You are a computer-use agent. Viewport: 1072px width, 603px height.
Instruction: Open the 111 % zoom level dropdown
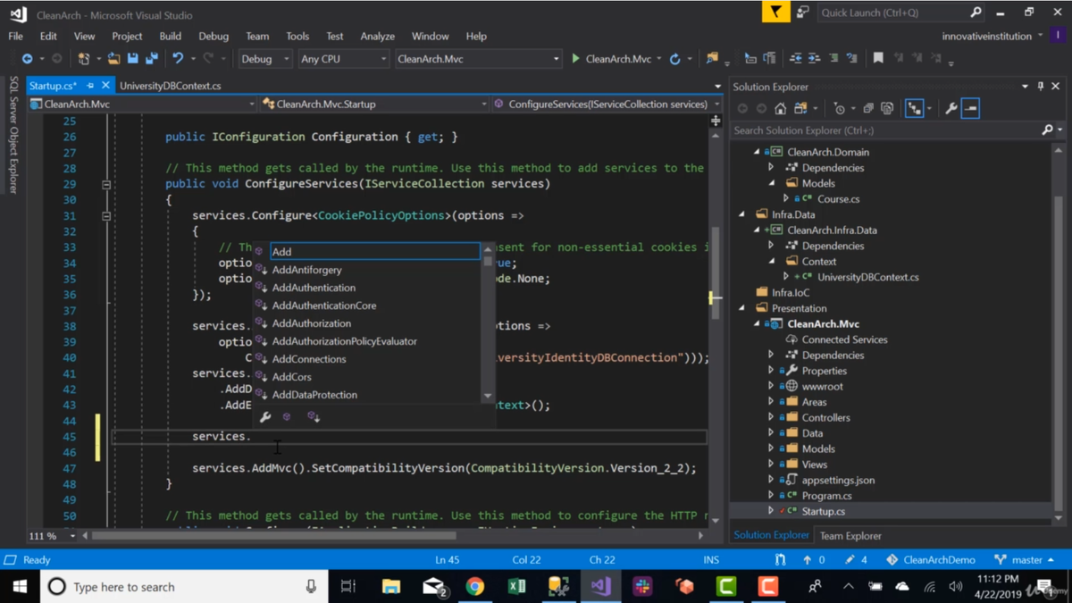click(x=52, y=536)
